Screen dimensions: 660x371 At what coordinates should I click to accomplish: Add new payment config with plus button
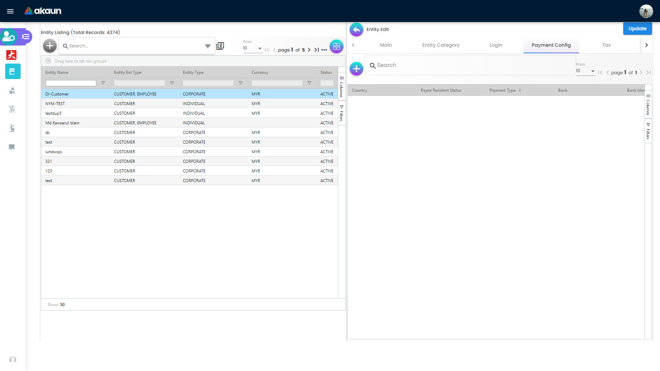coord(356,69)
